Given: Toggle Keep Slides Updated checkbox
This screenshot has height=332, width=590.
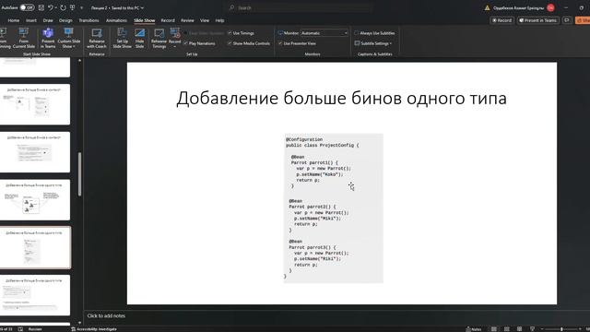Looking at the screenshot, I should 204,33.
